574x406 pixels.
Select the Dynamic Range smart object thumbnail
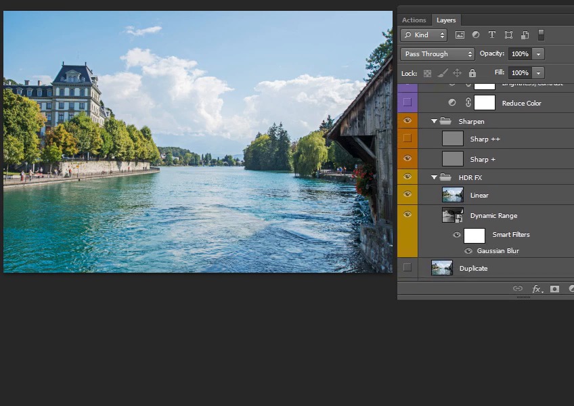[453, 215]
